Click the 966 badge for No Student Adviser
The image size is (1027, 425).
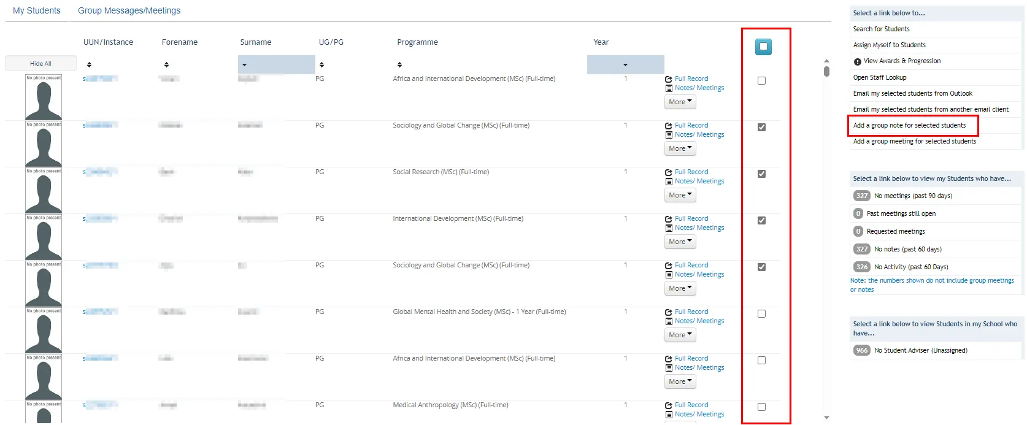[x=862, y=350]
